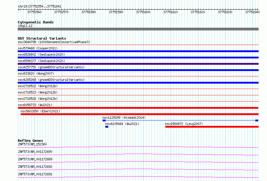Open variant label esv2718523 (Wong2012b)

[x=38, y=92]
